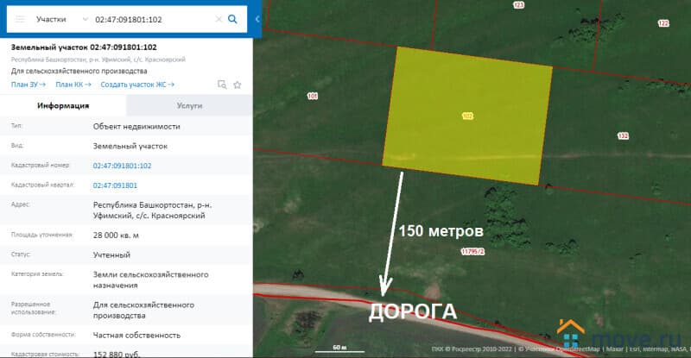
Task: Open the hamburger menu in search bar
Action: coord(19,18)
